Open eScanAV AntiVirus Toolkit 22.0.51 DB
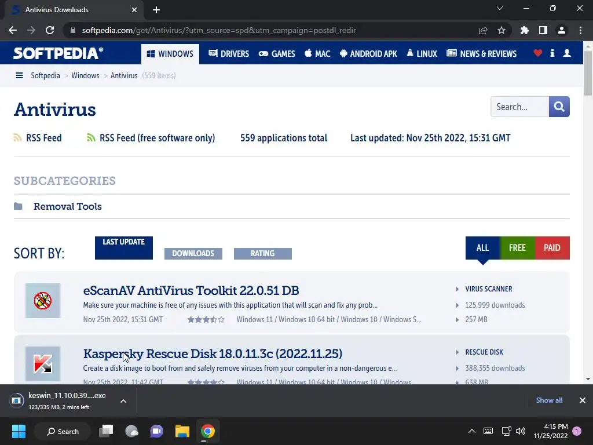The image size is (593, 445). point(191,291)
